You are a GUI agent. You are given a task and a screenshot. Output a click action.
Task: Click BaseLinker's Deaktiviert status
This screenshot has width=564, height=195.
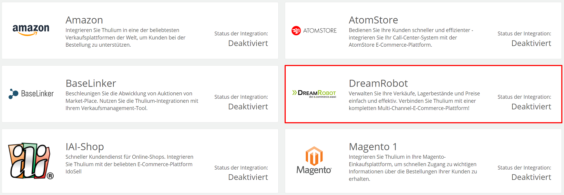pyautogui.click(x=248, y=107)
